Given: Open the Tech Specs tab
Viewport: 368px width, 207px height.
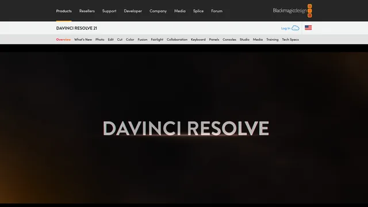Looking at the screenshot, I should click(290, 40).
